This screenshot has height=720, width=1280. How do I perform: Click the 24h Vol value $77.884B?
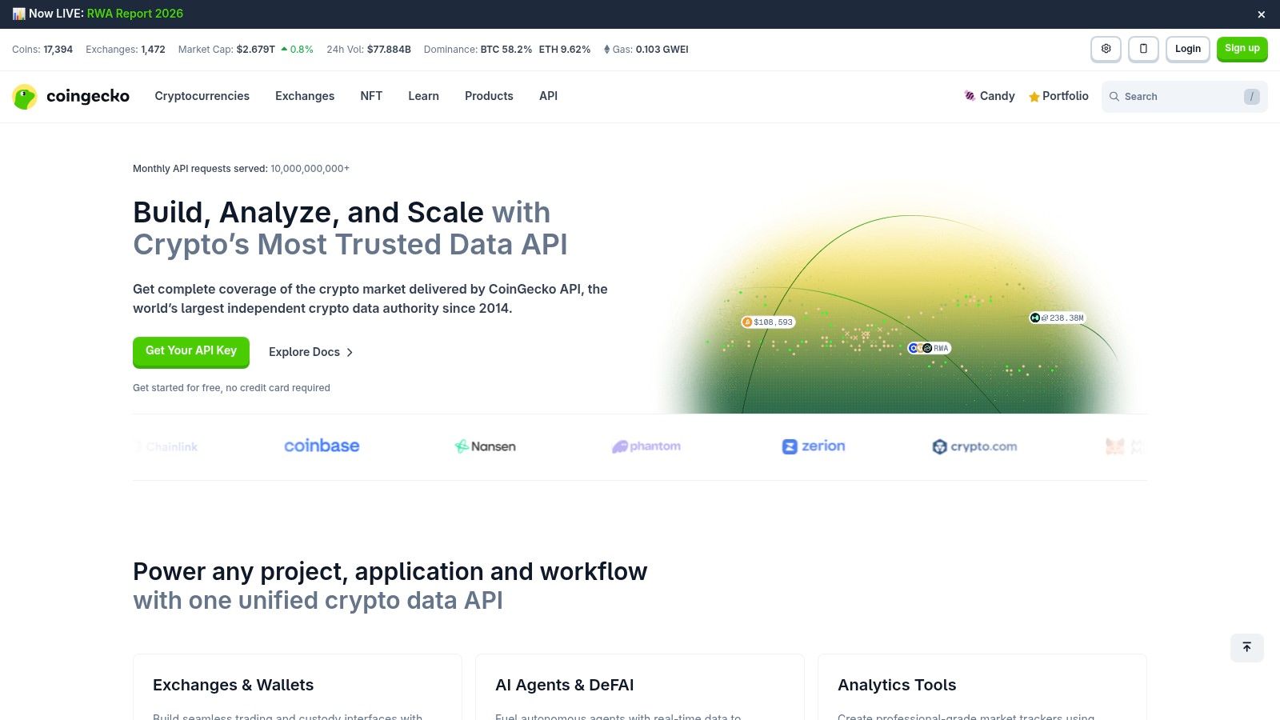(x=389, y=50)
